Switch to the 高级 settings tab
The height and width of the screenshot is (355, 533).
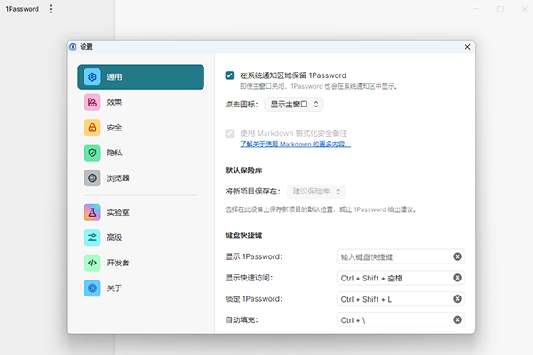tap(140, 238)
